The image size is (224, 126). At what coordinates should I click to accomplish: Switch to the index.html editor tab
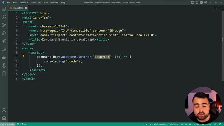18,8
